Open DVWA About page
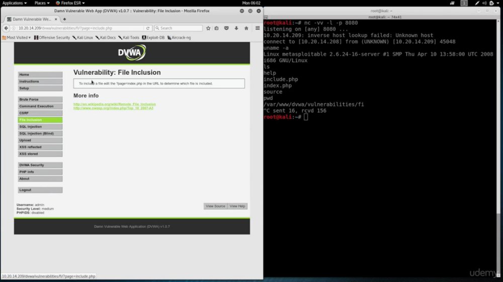This screenshot has height=282, width=503. point(40,179)
